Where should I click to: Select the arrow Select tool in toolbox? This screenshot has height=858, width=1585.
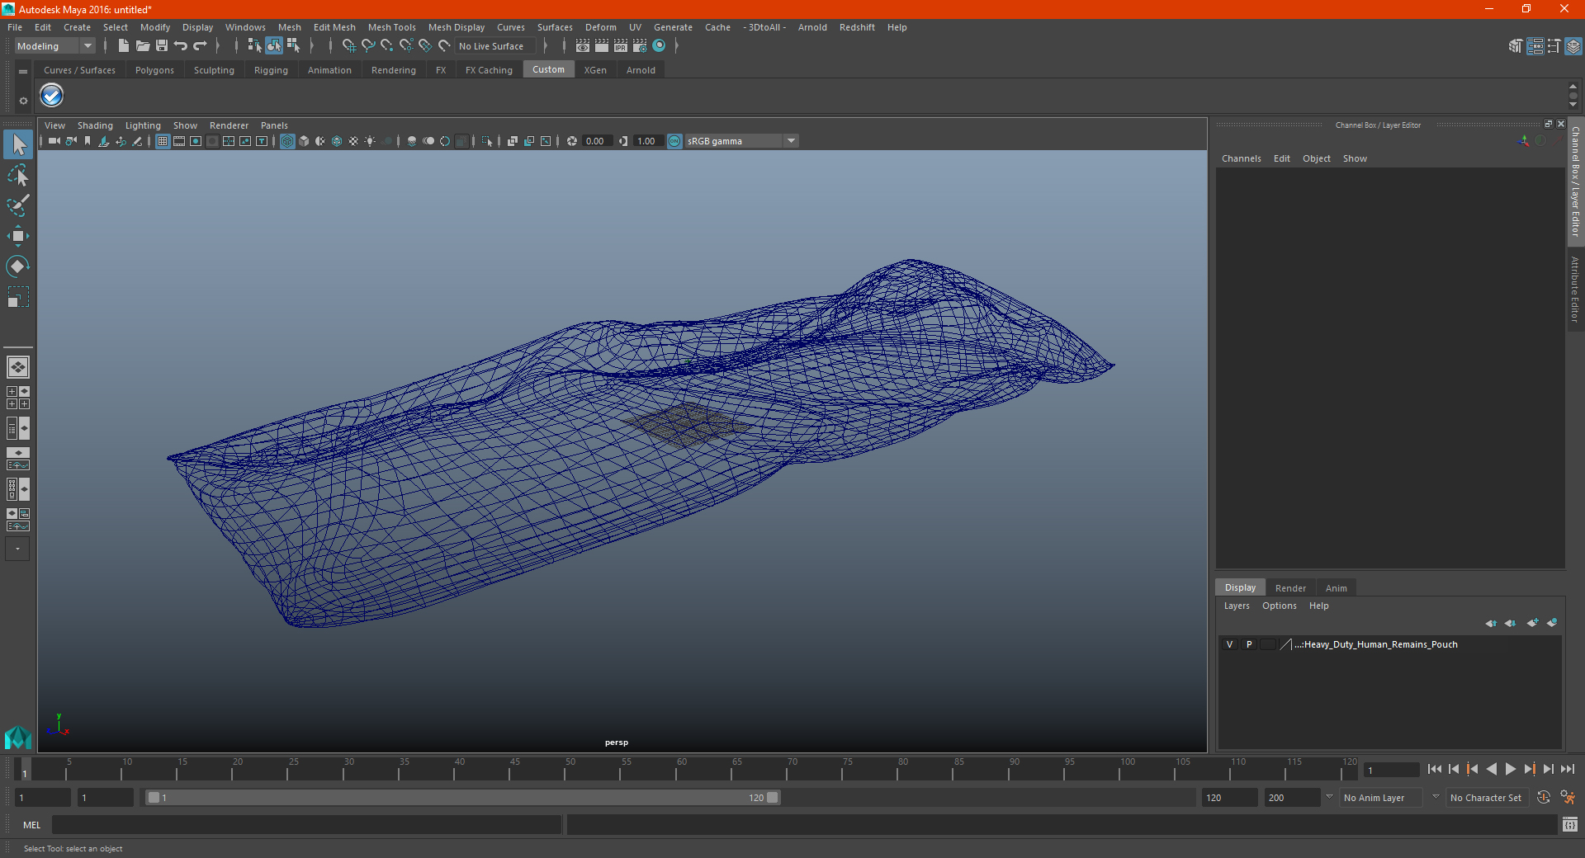pyautogui.click(x=18, y=145)
